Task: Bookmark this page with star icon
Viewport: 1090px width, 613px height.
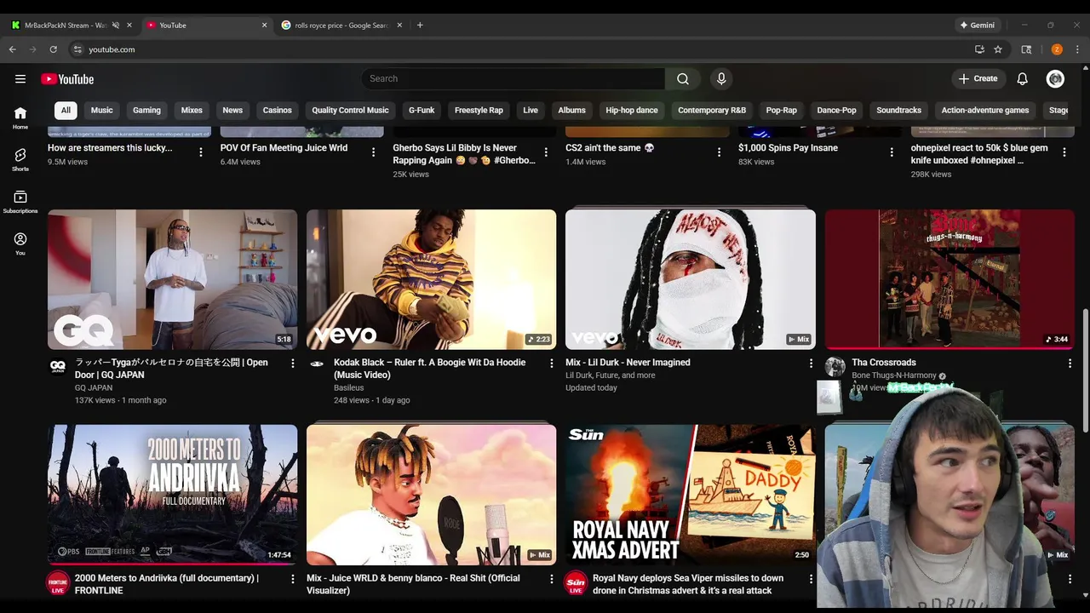Action: coord(998,49)
